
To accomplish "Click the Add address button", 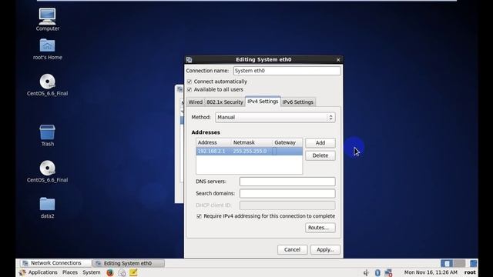I will point(320,143).
